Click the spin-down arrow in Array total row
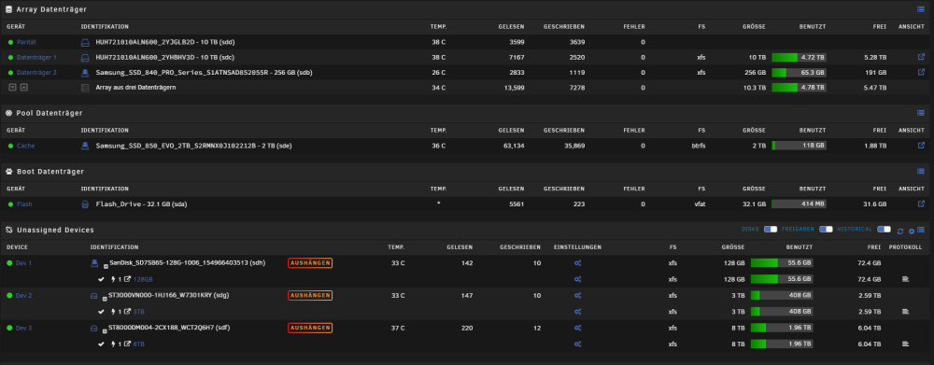934x365 pixels. point(12,87)
